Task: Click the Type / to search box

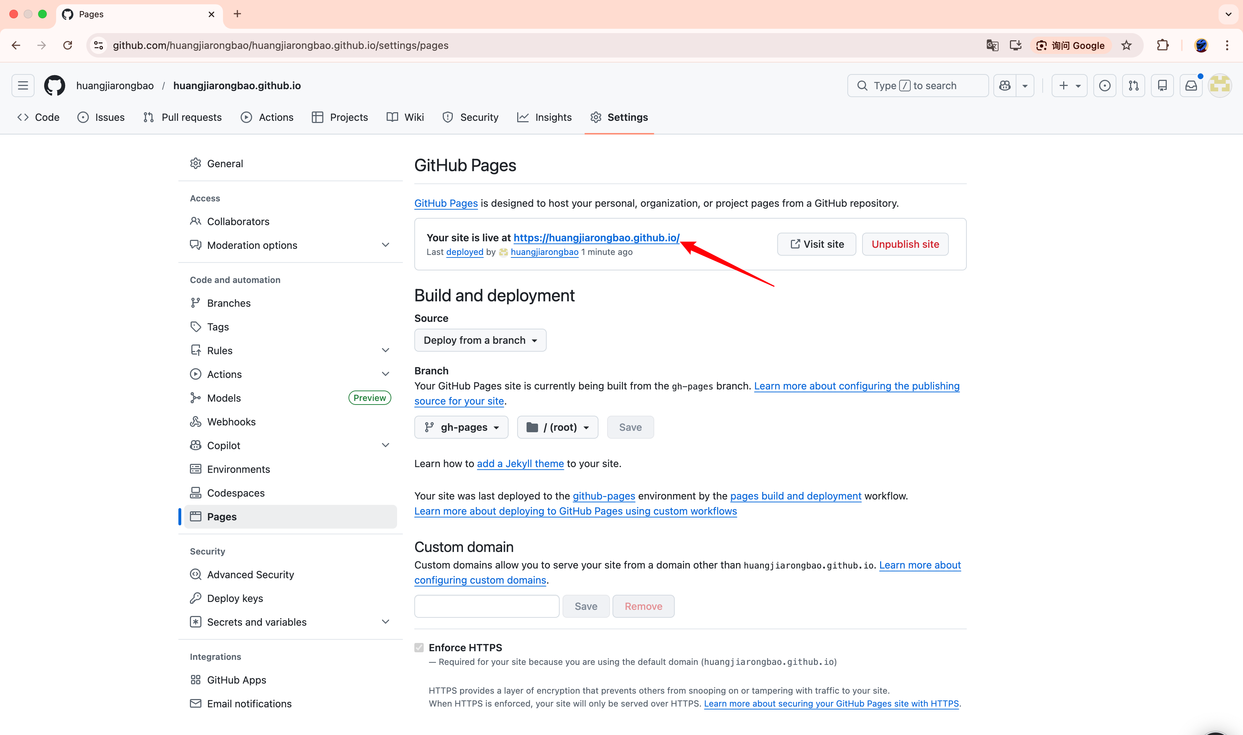Action: [918, 86]
